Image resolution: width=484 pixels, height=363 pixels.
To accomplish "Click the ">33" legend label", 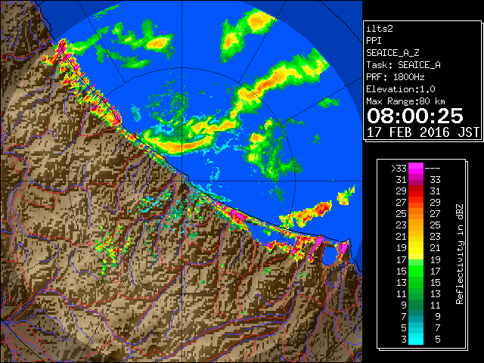I will tap(399, 169).
